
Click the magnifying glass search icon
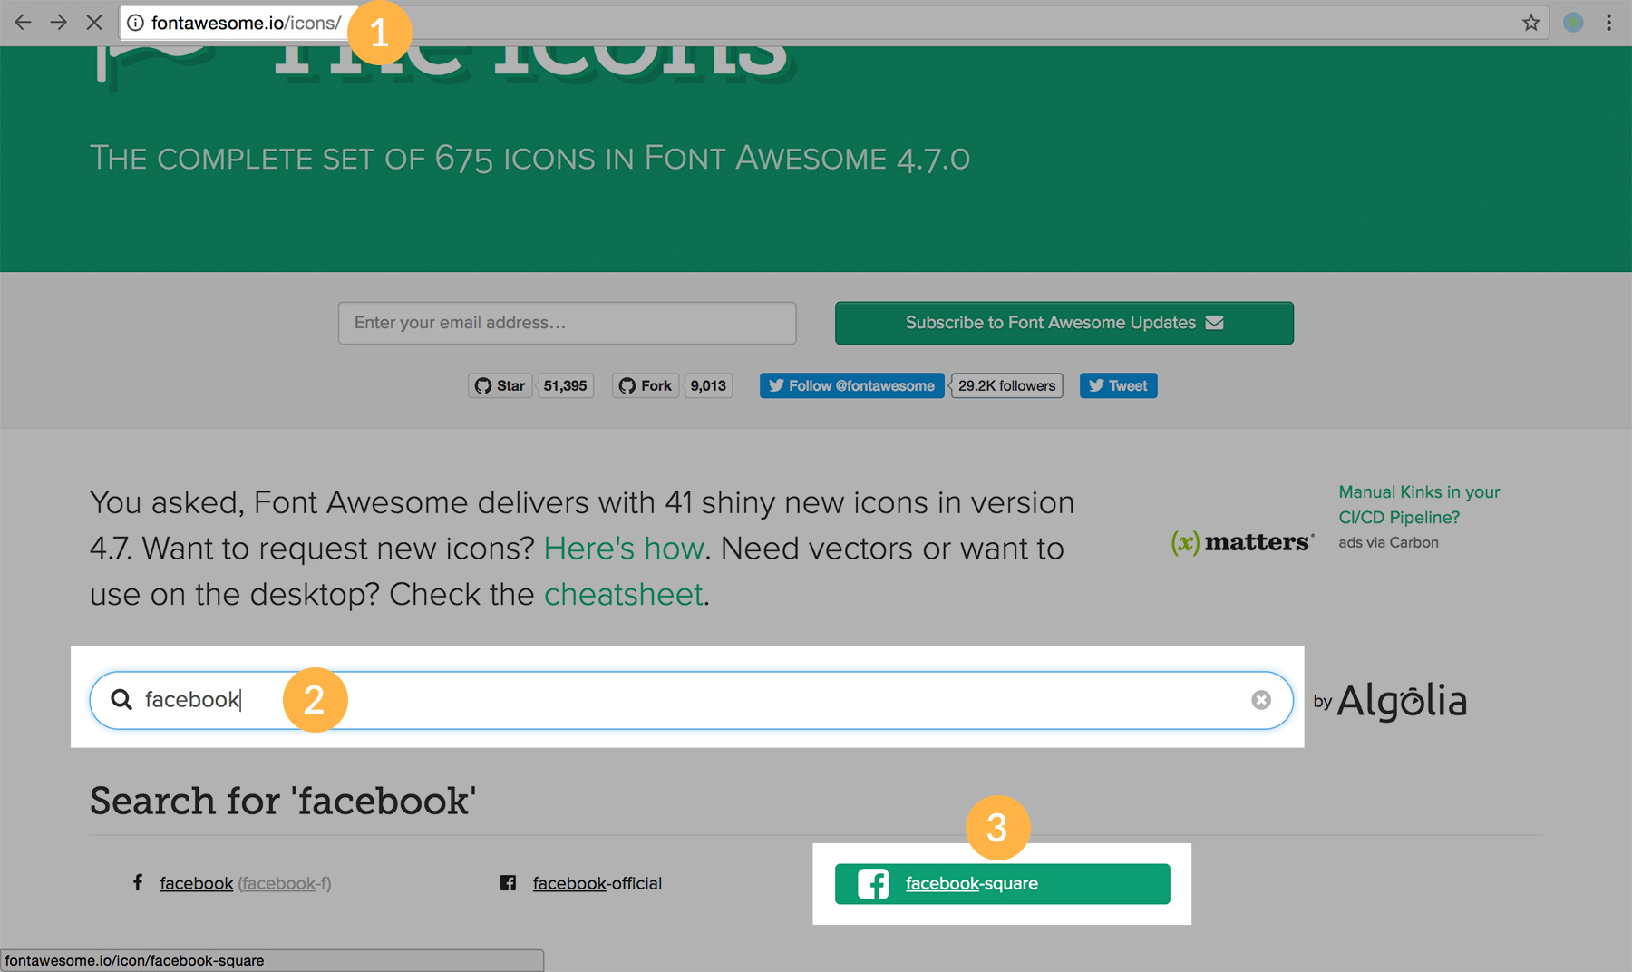[x=121, y=700]
